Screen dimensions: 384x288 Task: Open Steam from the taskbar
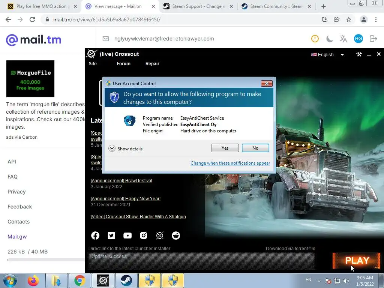tap(126, 280)
